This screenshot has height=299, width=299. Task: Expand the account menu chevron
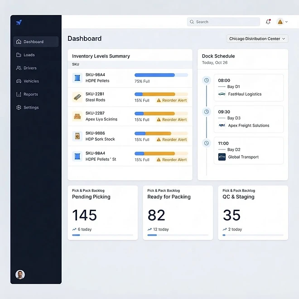click(286, 22)
